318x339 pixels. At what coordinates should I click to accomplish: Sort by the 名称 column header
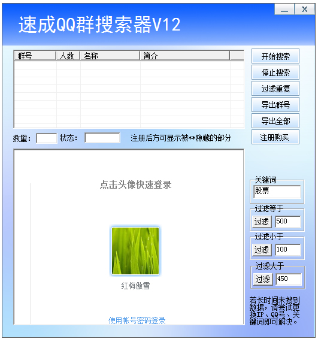(x=110, y=56)
